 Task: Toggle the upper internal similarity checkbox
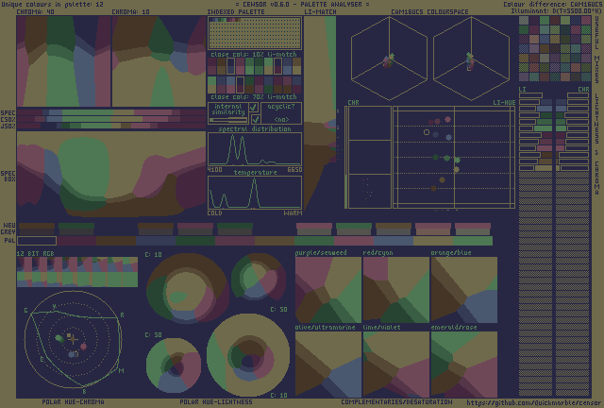point(254,108)
